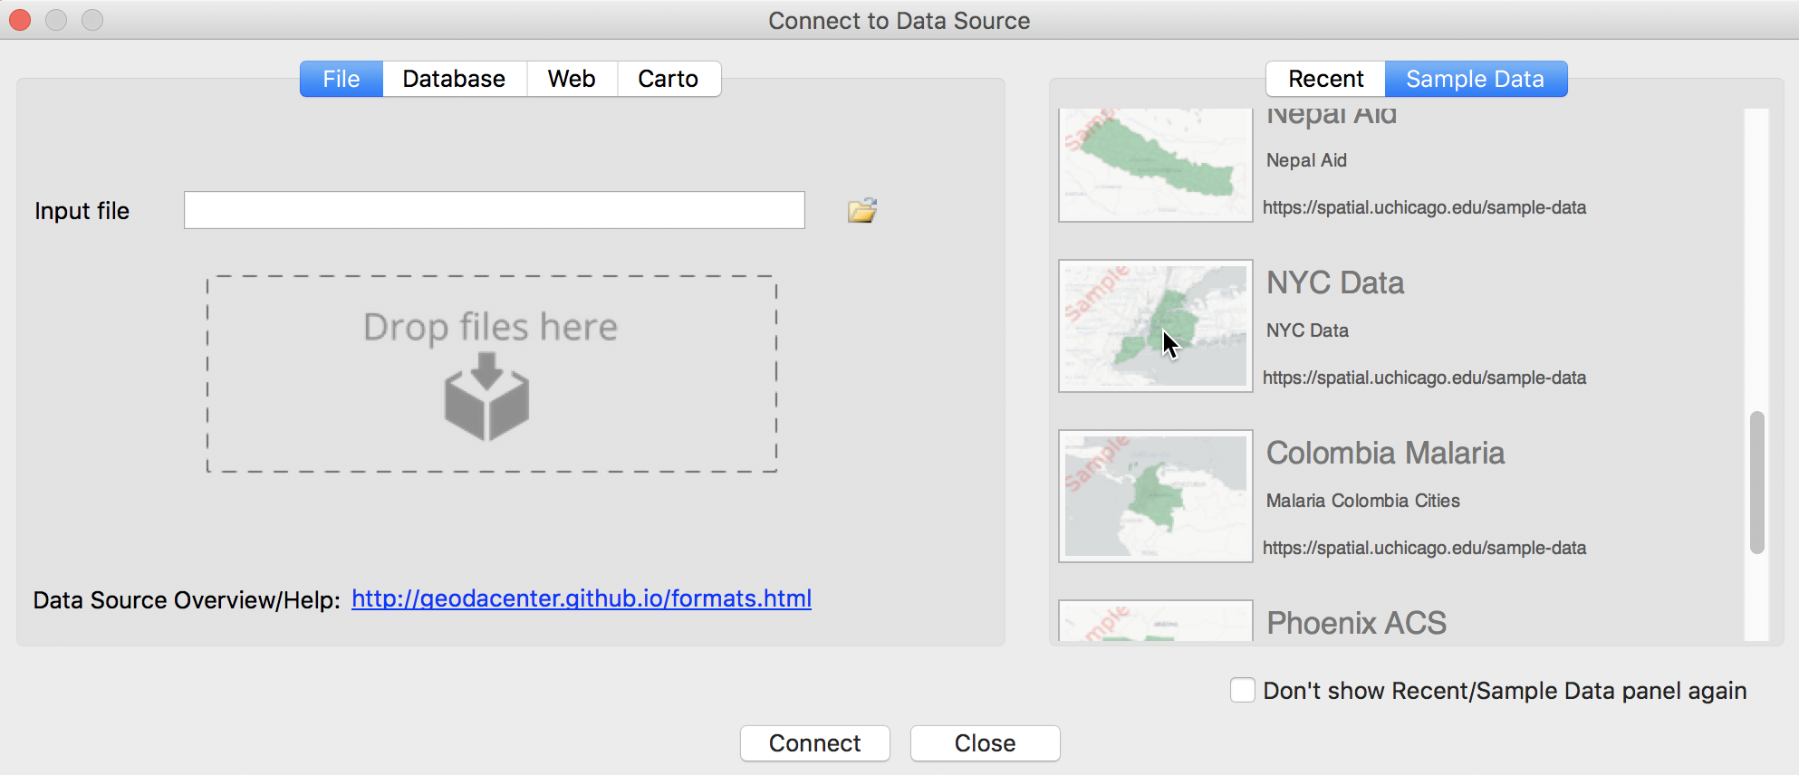Select the Nepal Aid map thumbnail
The width and height of the screenshot is (1799, 775).
click(1156, 164)
